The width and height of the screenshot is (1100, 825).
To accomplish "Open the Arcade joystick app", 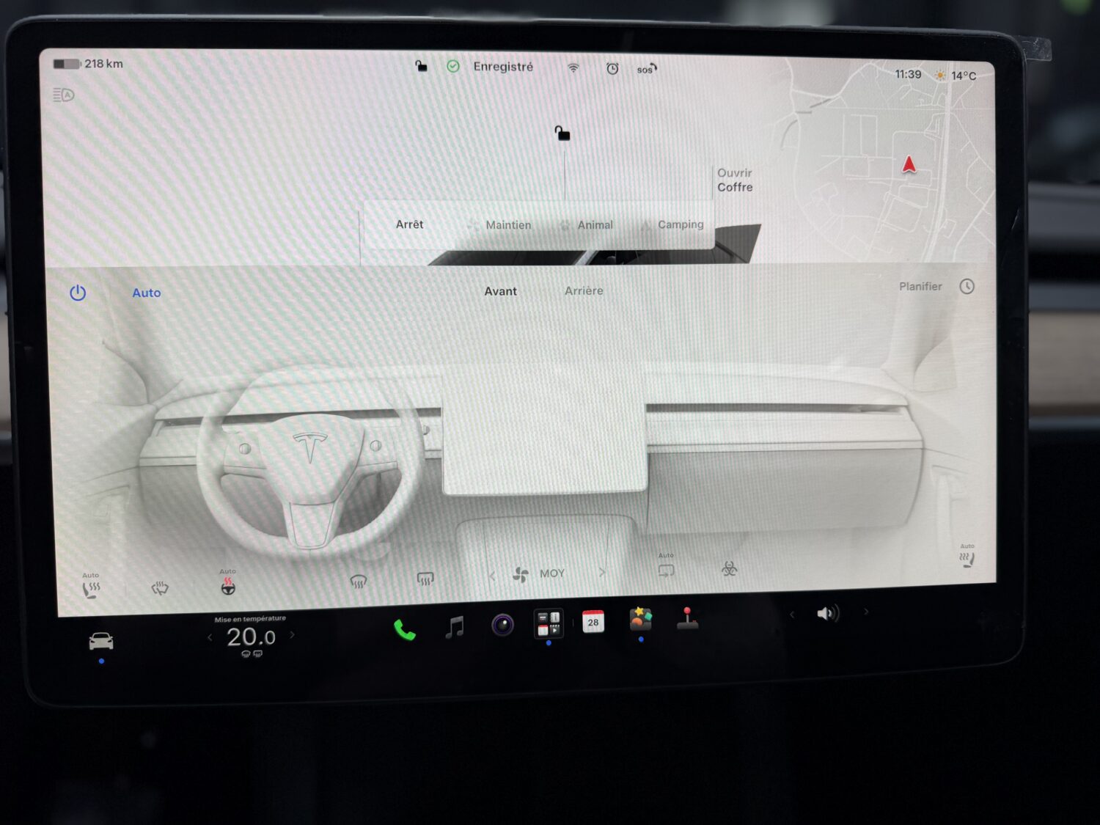I will (x=687, y=618).
